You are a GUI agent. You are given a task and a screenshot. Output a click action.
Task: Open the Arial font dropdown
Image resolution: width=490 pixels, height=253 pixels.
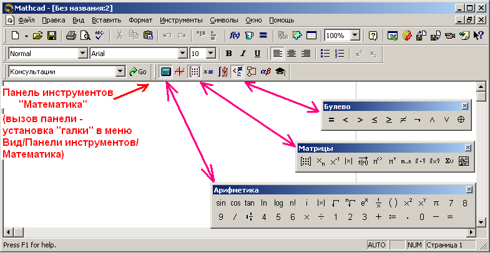[182, 54]
